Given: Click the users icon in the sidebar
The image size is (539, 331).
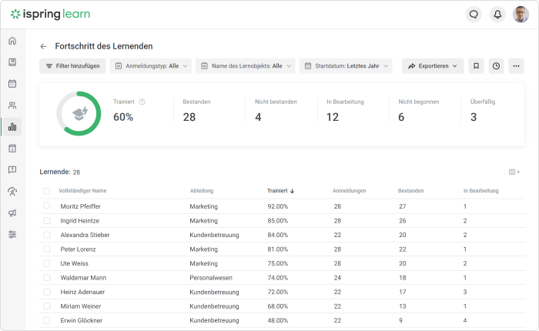Looking at the screenshot, I should point(12,105).
